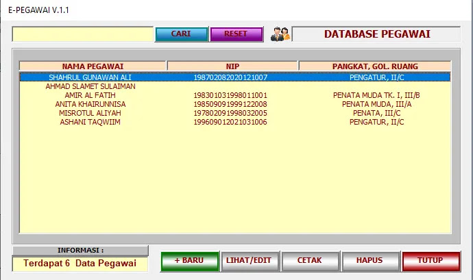Image resolution: width=473 pixels, height=280 pixels.
Task: Click NIP 197802091998032005
Action: pos(230,113)
